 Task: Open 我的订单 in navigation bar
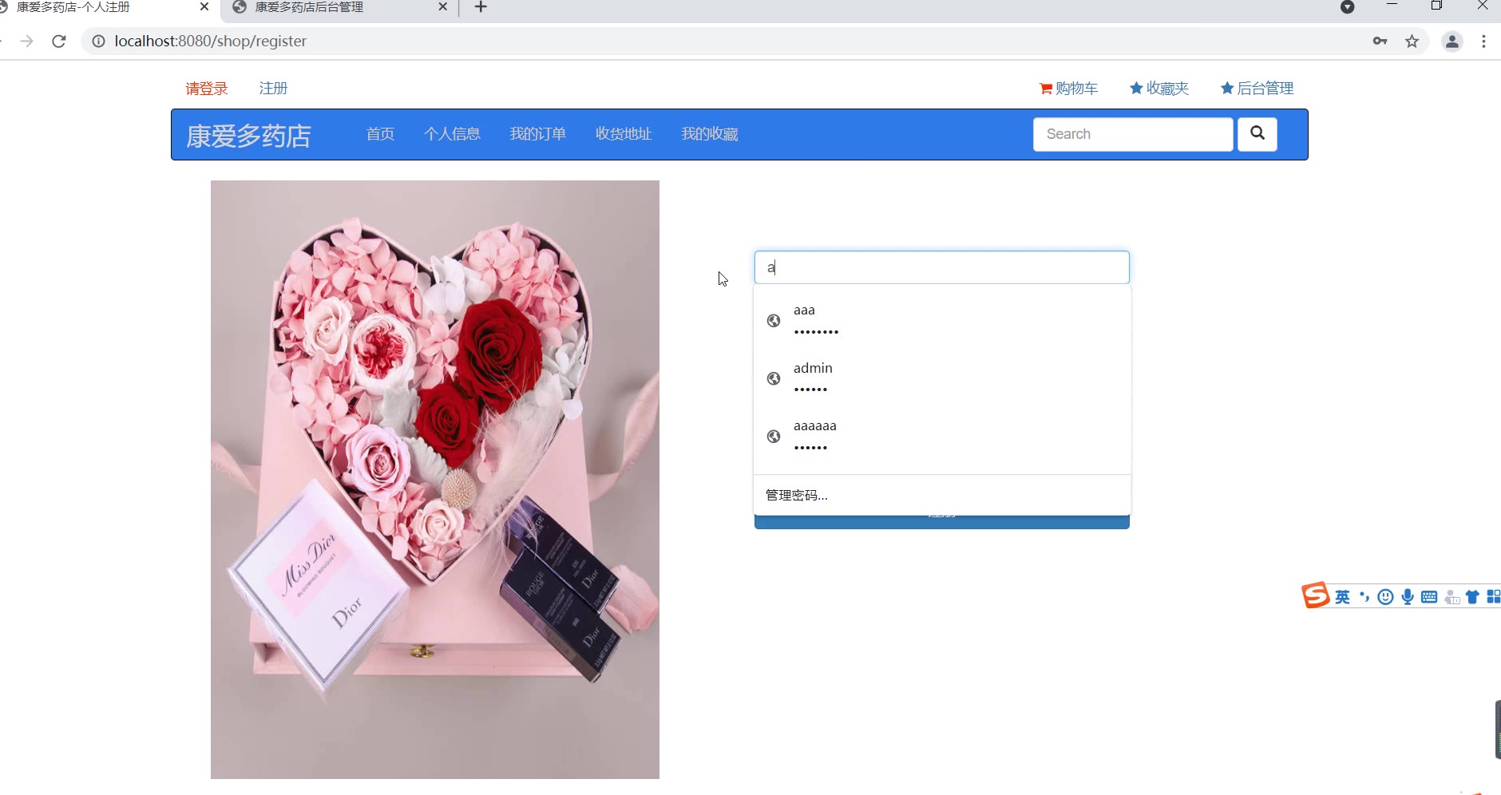(x=537, y=134)
